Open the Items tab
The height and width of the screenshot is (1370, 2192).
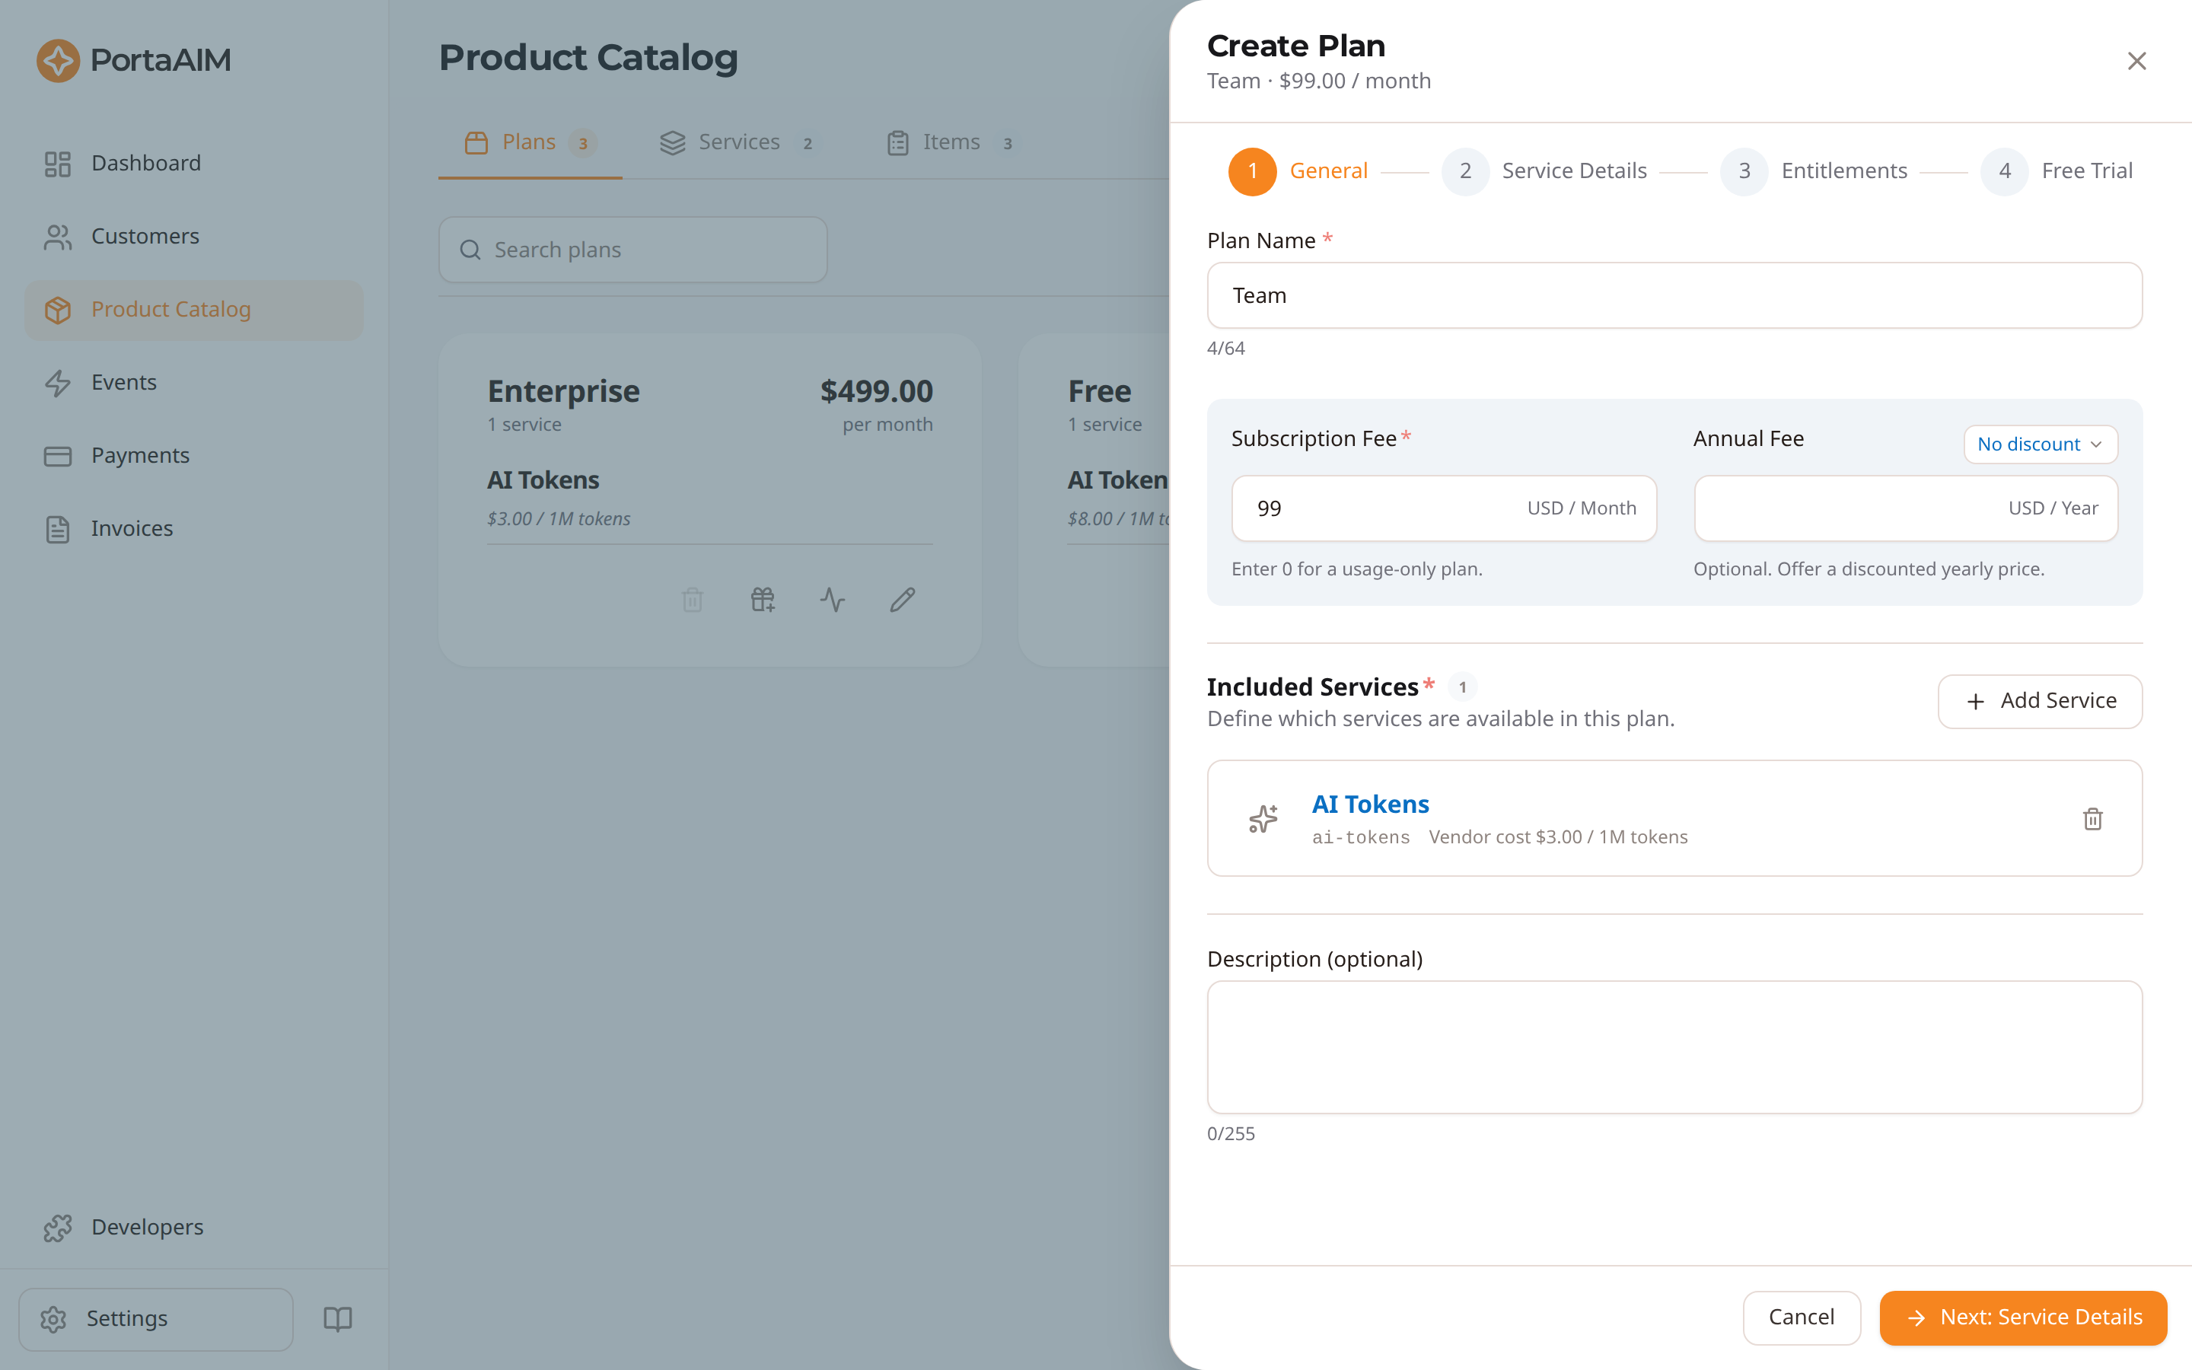click(950, 142)
